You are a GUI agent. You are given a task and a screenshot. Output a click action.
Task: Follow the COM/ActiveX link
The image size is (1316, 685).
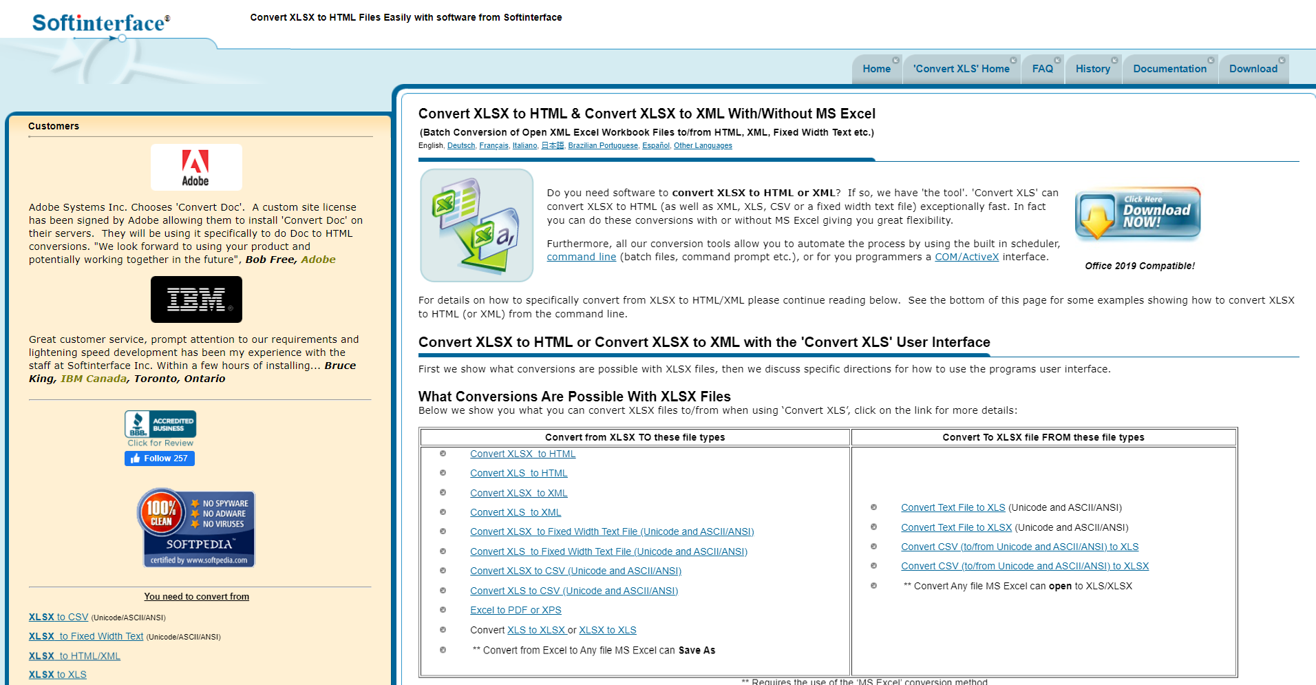966,257
